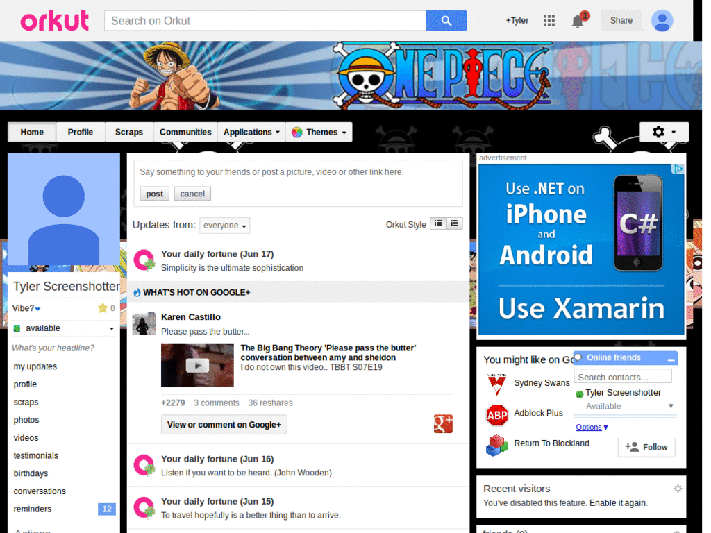Click View or comment on Google+

pyautogui.click(x=224, y=425)
